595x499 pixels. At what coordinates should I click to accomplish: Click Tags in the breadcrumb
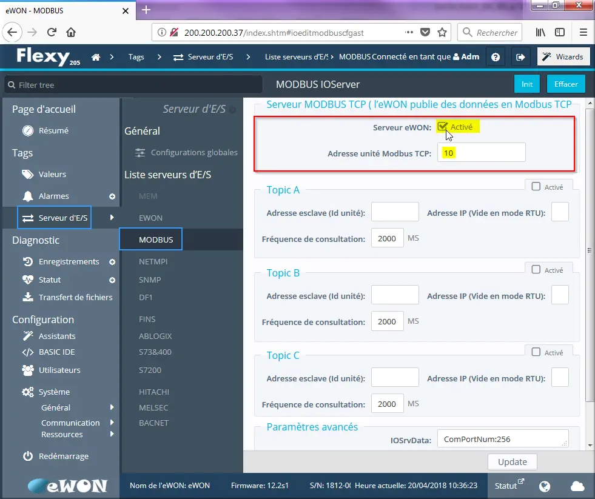(x=136, y=57)
